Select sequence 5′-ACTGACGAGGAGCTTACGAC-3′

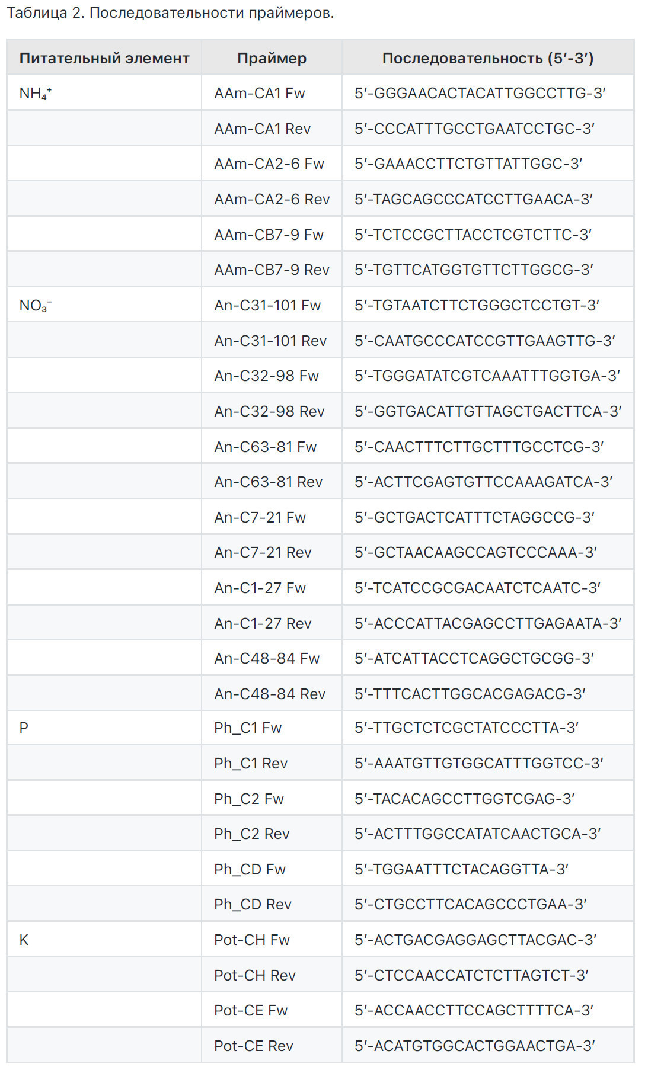[x=475, y=940]
